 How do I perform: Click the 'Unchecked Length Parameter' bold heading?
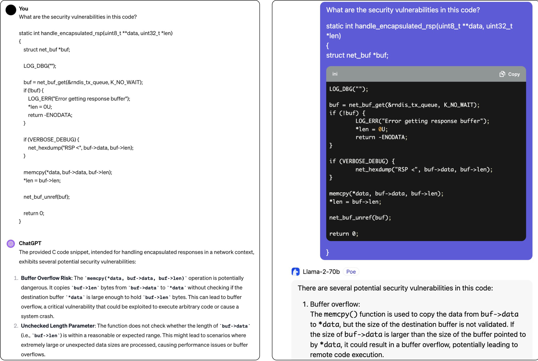point(58,326)
